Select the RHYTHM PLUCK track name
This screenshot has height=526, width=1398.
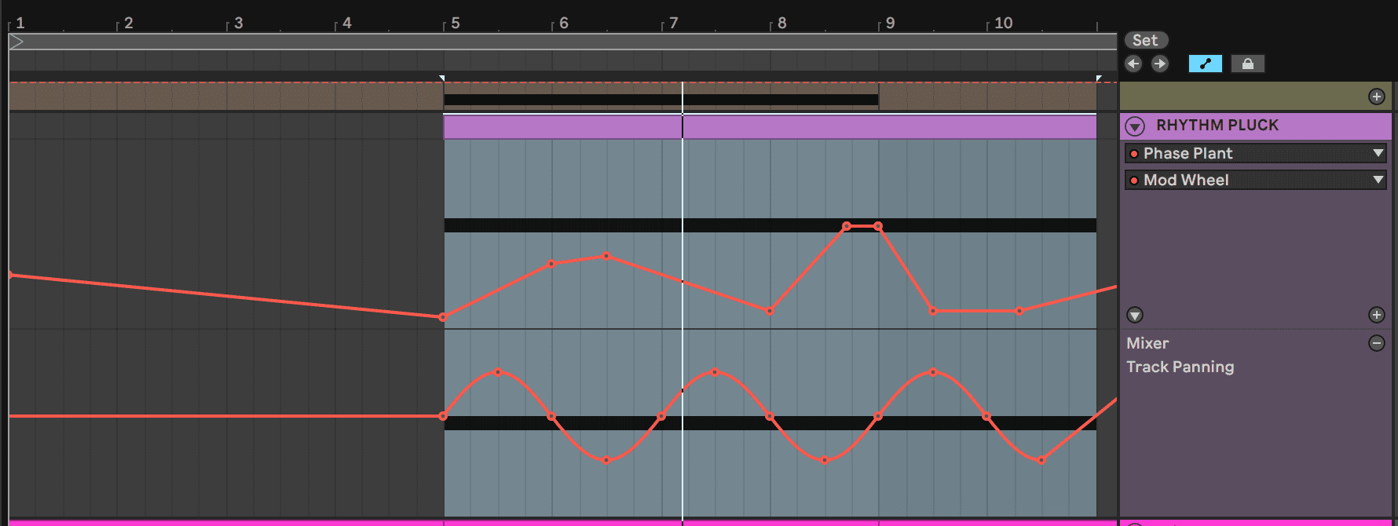[x=1217, y=126]
